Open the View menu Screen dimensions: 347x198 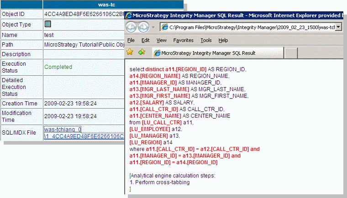[161, 40]
